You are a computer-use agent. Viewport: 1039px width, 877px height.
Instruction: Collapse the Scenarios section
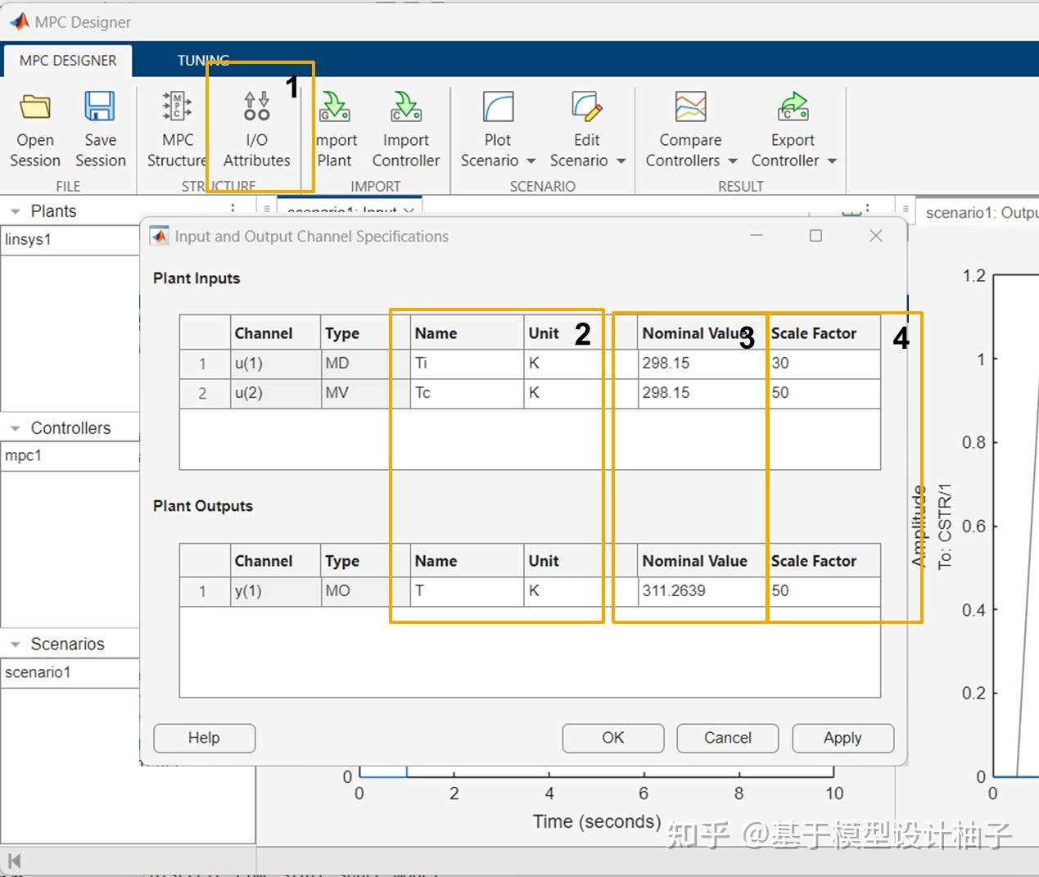tap(15, 644)
